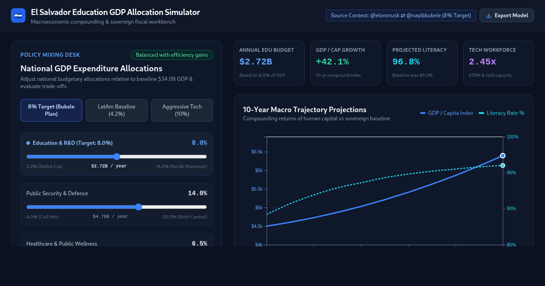The height and width of the screenshot is (286, 545).
Task: Click the National GDP Expenditure Allocations heading
Action: coord(91,69)
